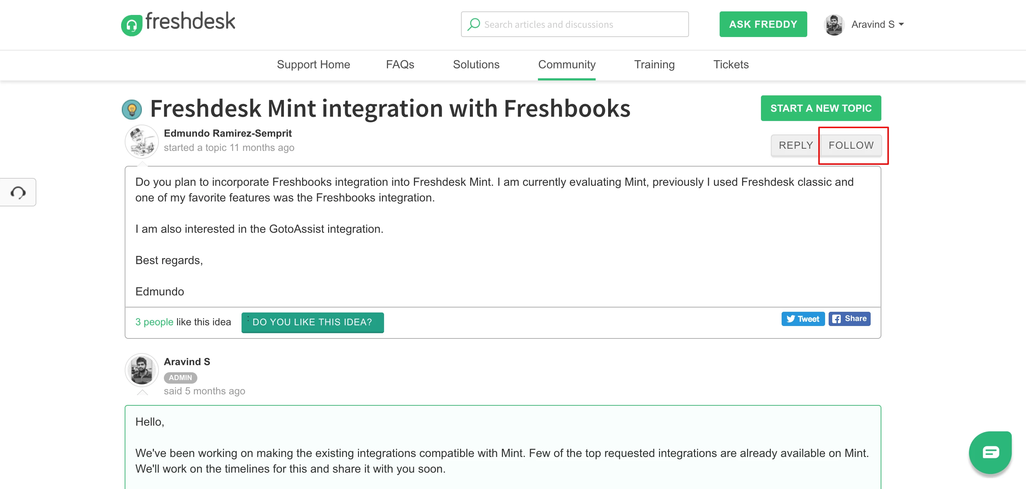Open the Aravind S account dropdown
The width and height of the screenshot is (1026, 489).
[x=877, y=24]
